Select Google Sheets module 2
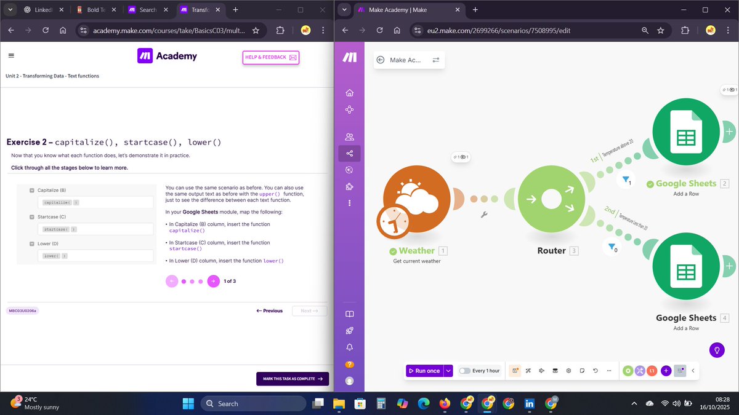The image size is (739, 415). 685,132
